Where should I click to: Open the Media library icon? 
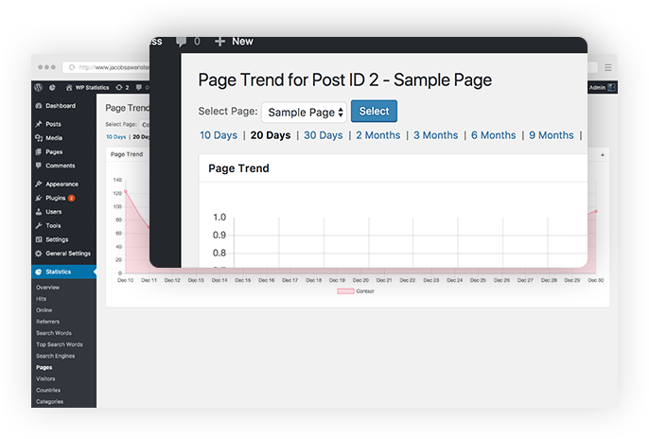click(x=39, y=138)
